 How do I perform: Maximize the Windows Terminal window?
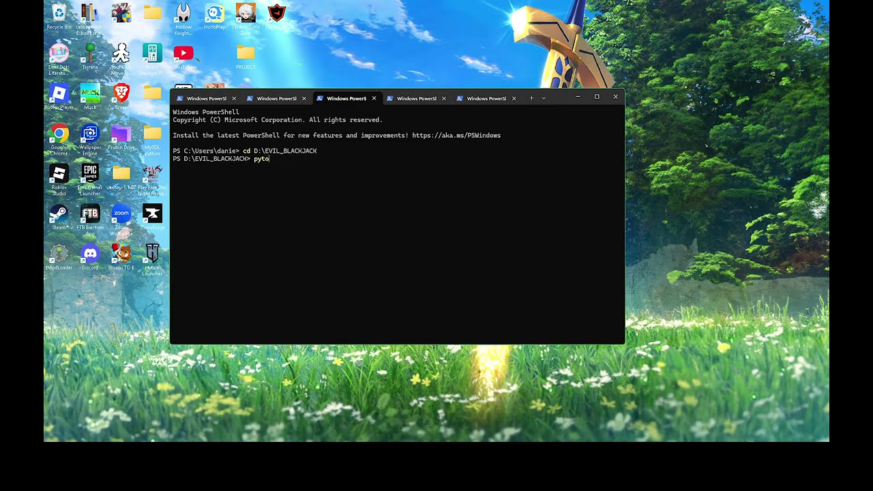(597, 97)
